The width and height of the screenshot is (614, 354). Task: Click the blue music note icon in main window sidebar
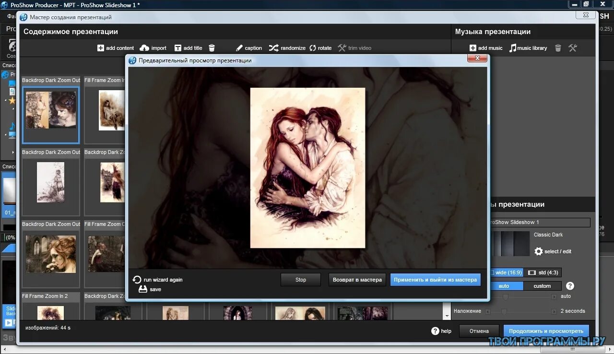pos(12,127)
